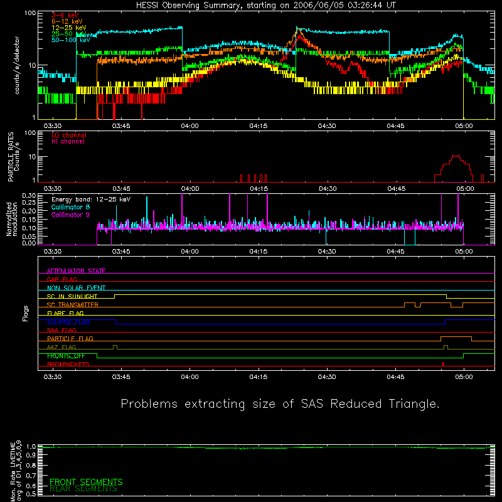502x502 pixels.
Task: Click the red BAD PACKETS spike marker
Action: tap(443, 364)
